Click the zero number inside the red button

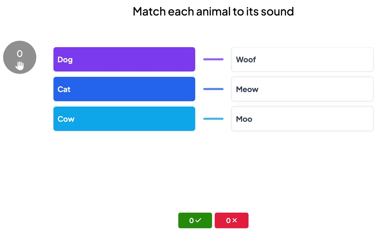[x=228, y=221]
